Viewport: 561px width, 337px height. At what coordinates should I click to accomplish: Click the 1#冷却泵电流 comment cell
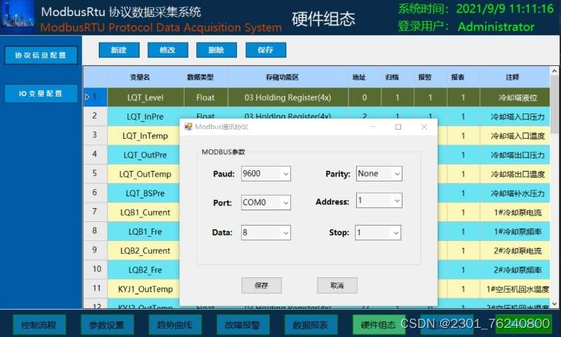(515, 212)
